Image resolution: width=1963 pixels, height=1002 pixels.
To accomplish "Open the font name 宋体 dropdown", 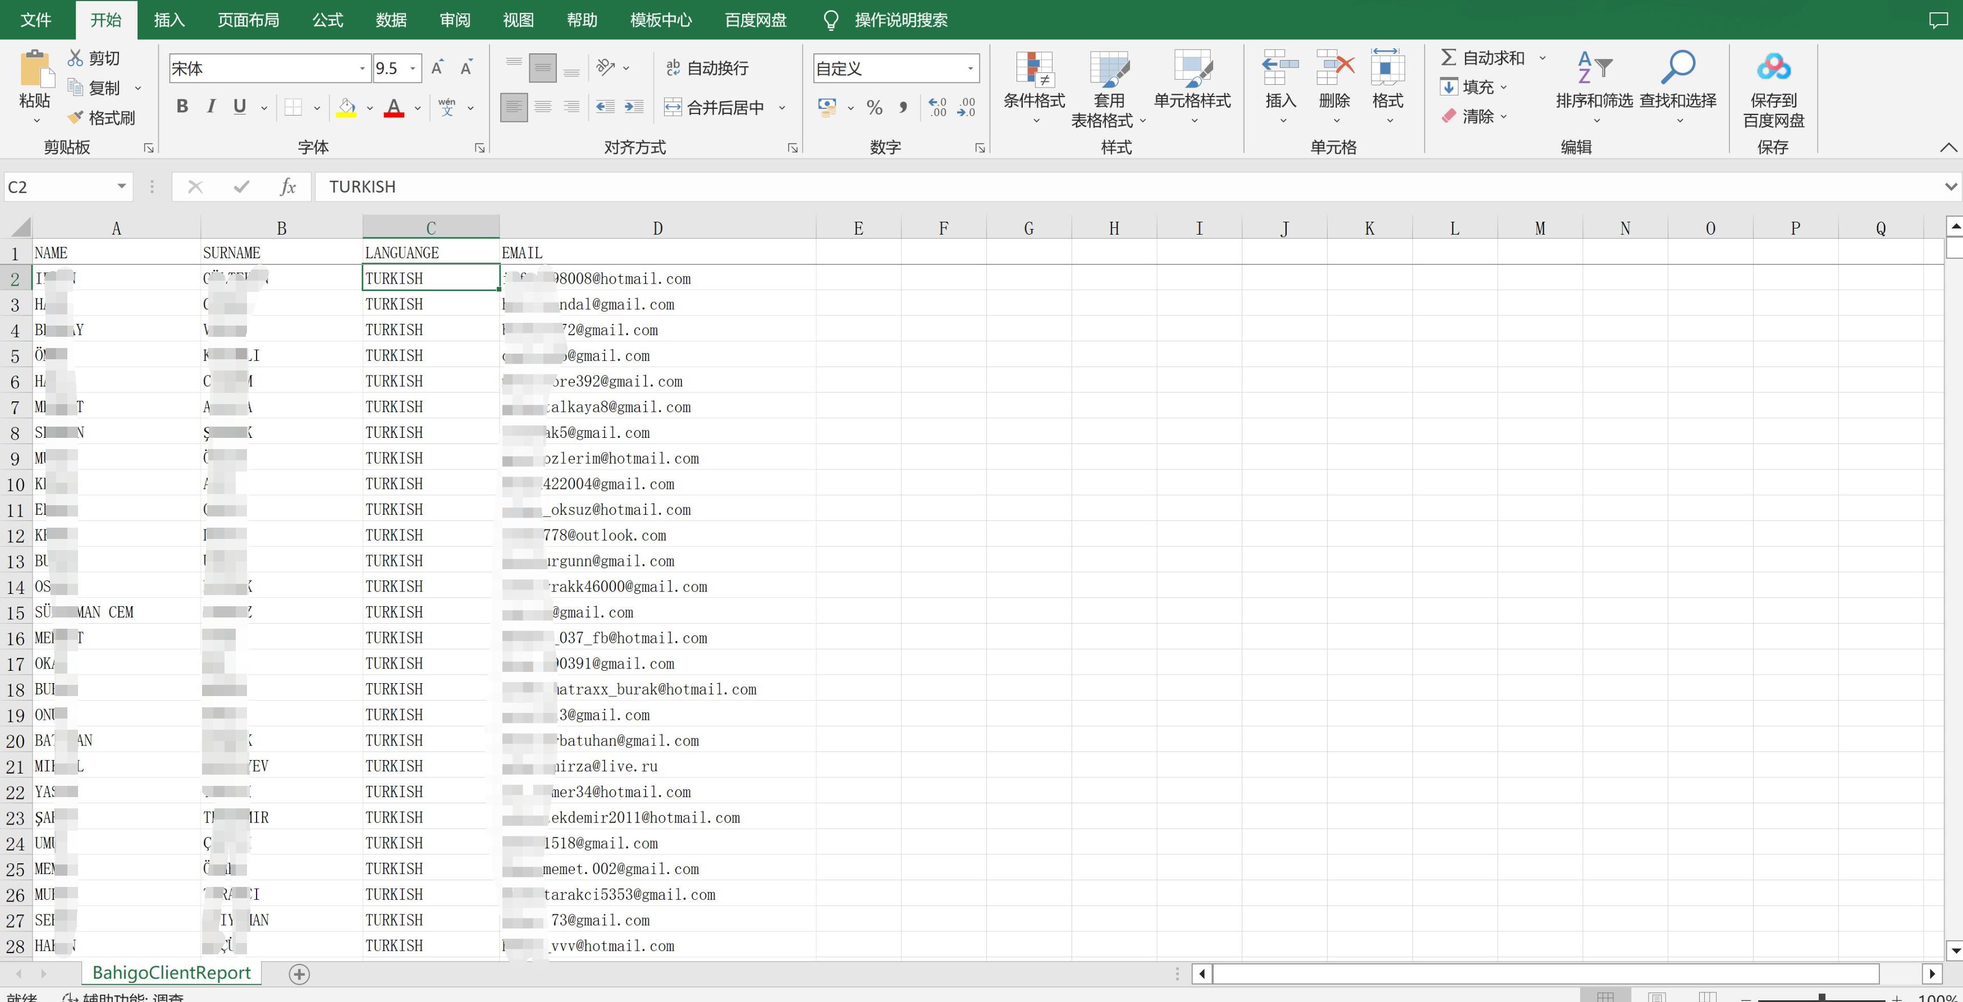I will tap(362, 68).
